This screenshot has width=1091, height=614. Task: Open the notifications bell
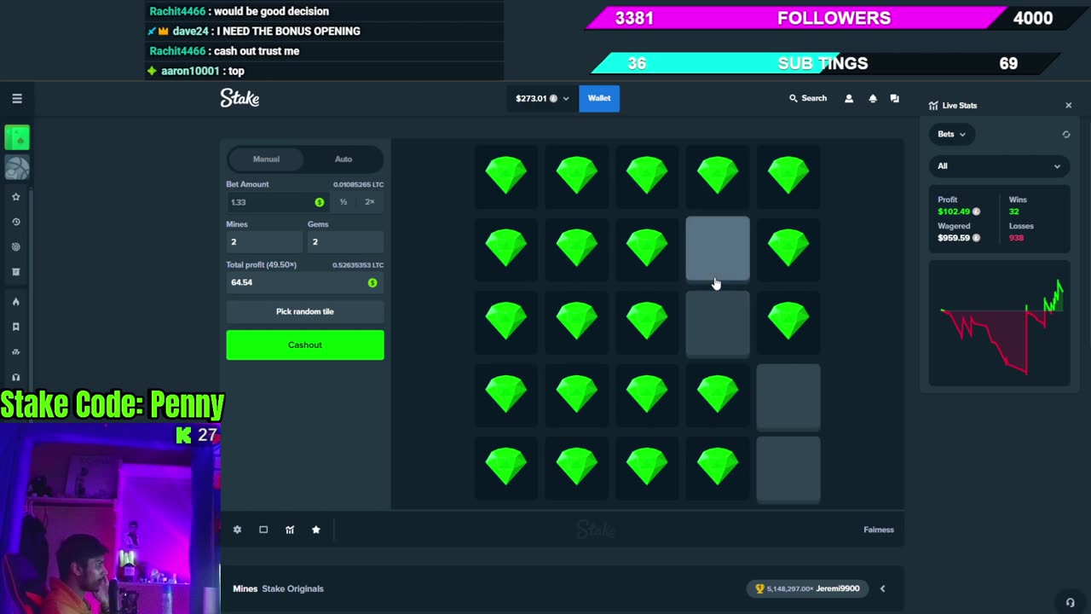pyautogui.click(x=873, y=99)
